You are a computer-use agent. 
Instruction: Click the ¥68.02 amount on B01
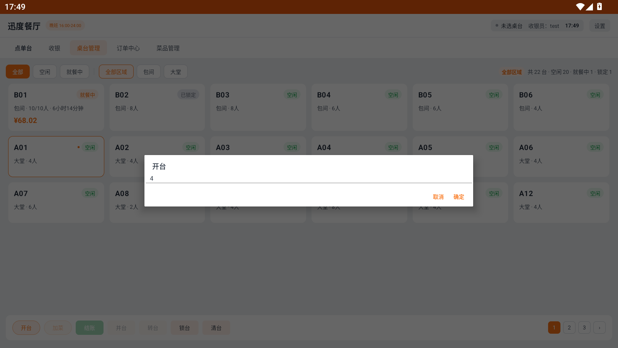25,120
